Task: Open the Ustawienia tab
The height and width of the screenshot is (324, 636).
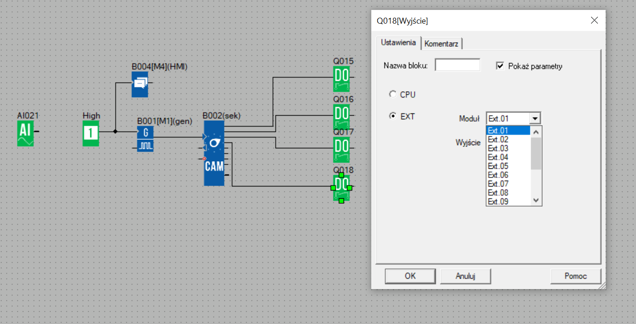Action: tap(398, 42)
